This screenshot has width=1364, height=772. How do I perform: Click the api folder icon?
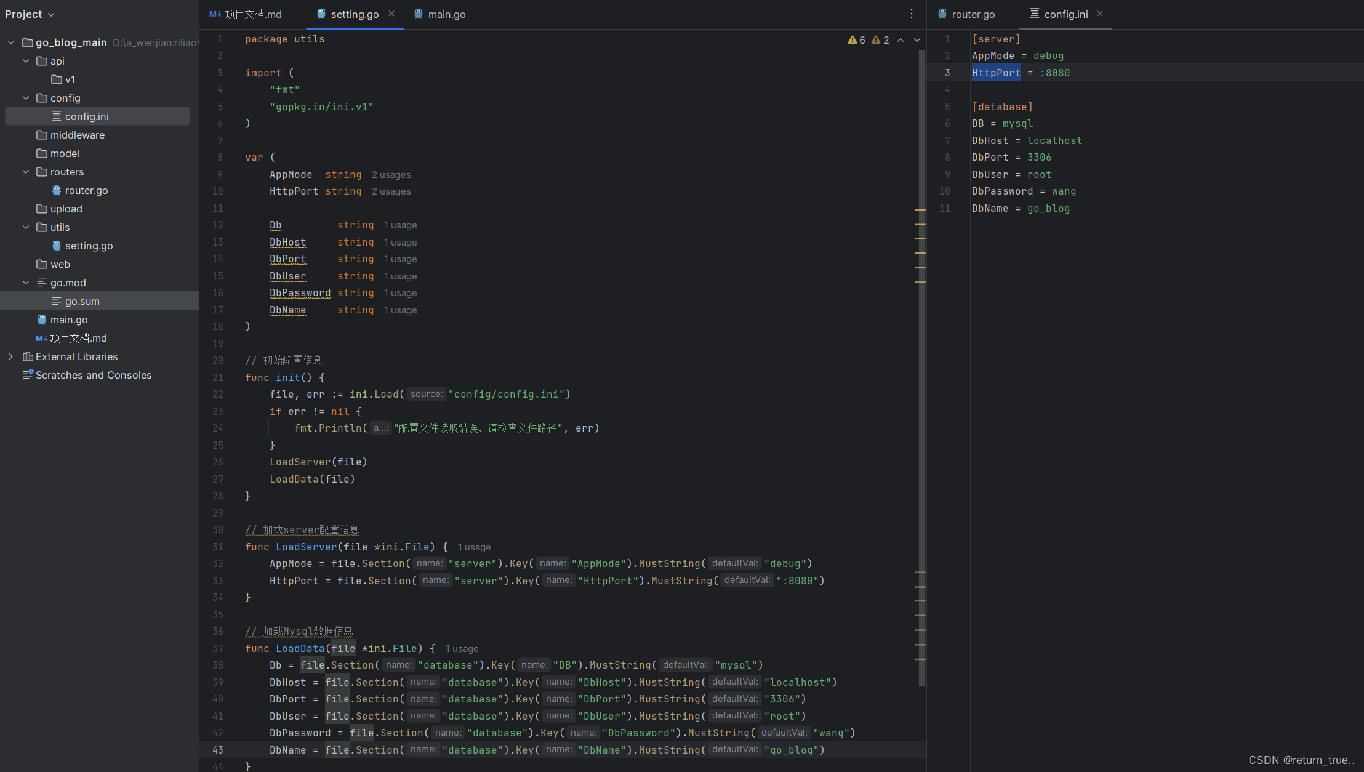42,61
